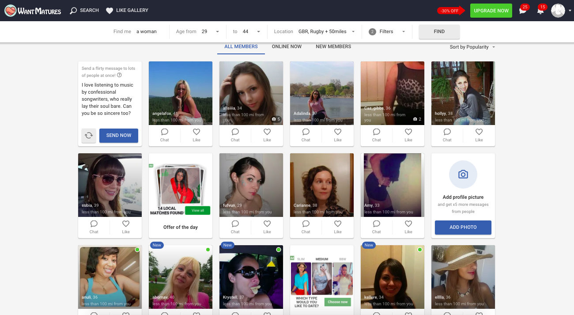Switch to the ONLINE NOW tab
The image size is (574, 315).
(287, 46)
